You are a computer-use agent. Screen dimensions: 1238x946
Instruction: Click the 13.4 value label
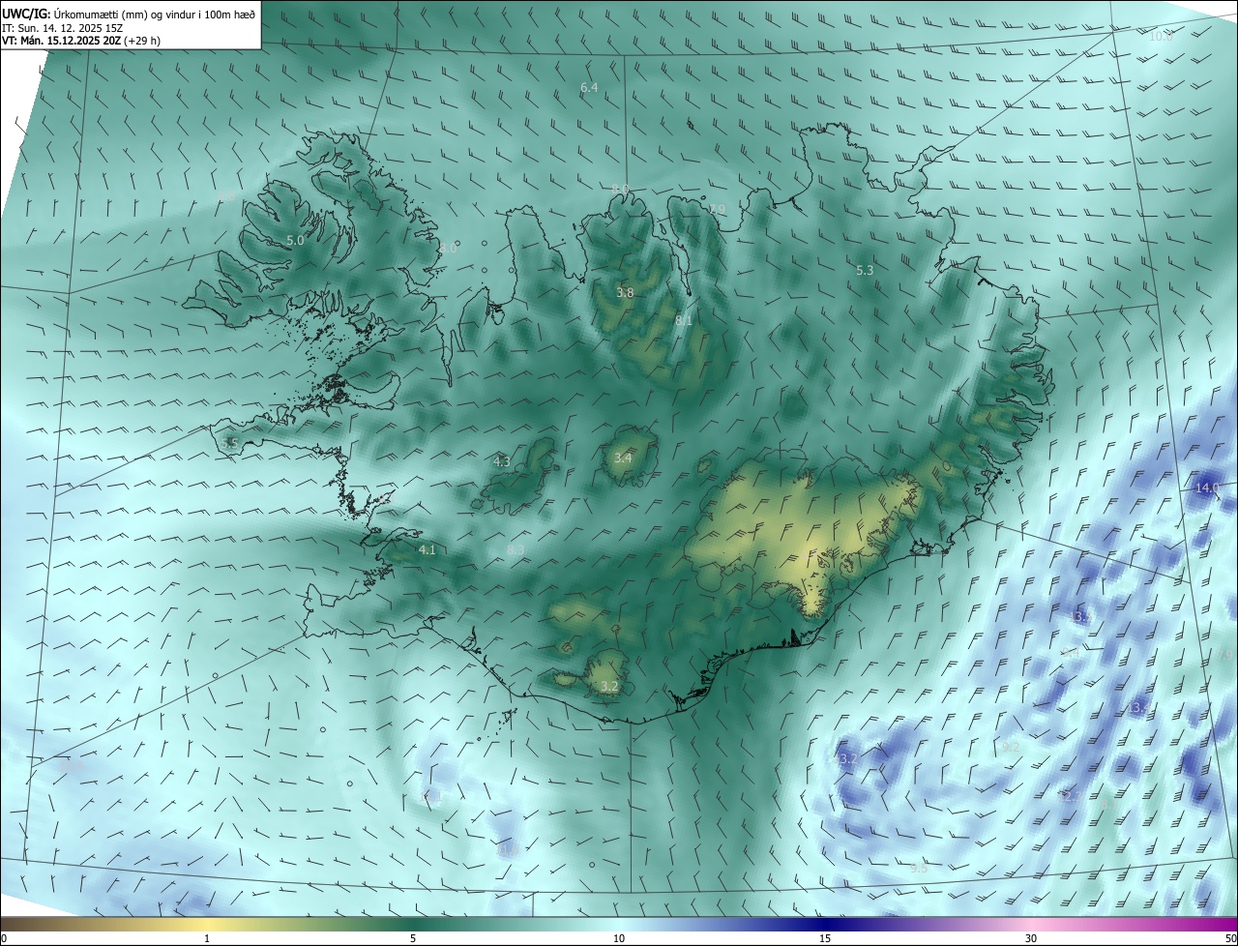(x=1138, y=709)
